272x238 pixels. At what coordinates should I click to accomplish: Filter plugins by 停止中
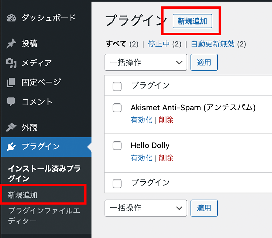158,44
